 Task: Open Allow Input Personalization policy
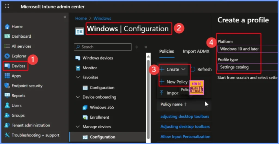185,137
